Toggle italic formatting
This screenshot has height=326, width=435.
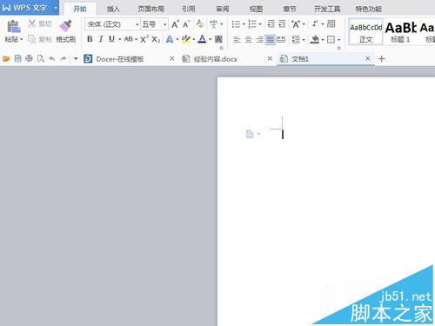coord(101,39)
